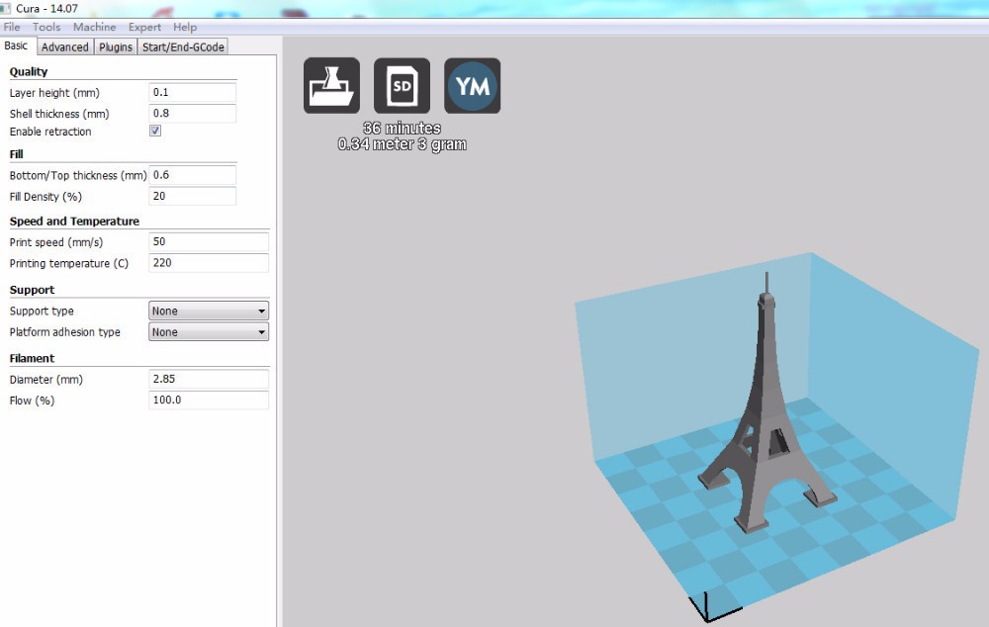Click the Printing temperature input field

(208, 263)
